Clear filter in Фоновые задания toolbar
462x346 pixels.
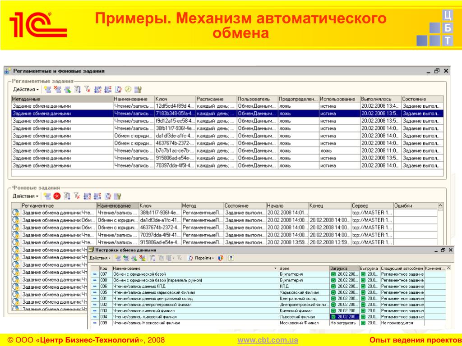77,196
